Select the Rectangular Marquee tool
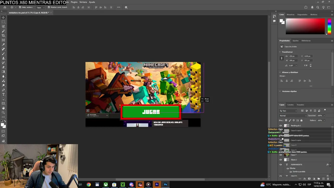This screenshot has width=334, height=188. pos(3,22)
